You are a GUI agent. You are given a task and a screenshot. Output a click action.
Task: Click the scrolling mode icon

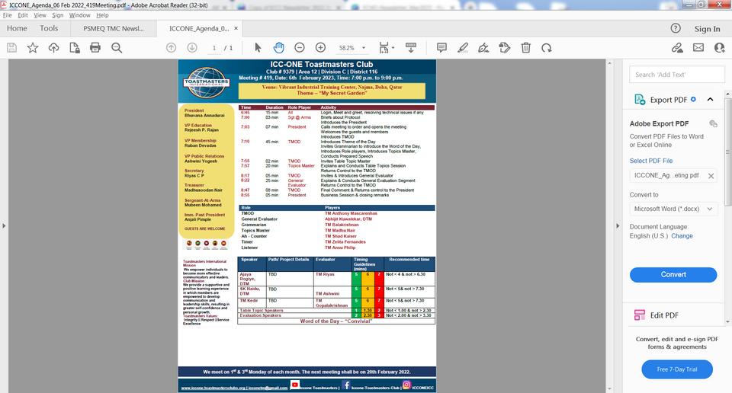(411, 47)
